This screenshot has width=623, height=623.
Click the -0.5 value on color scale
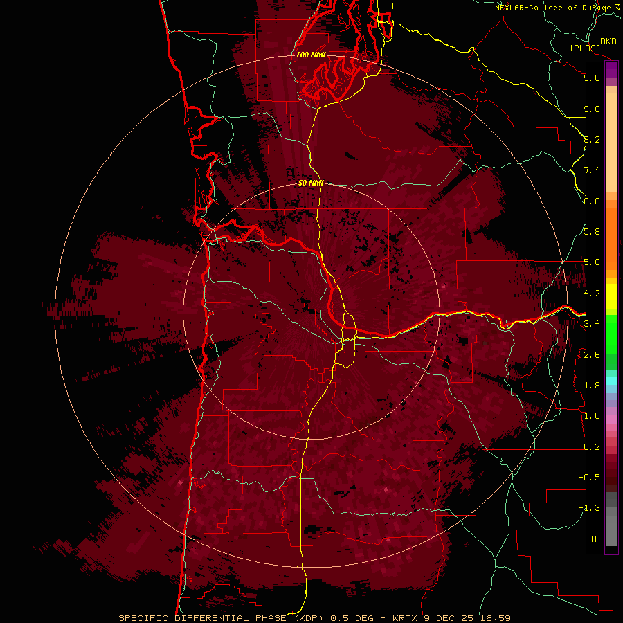coord(589,478)
